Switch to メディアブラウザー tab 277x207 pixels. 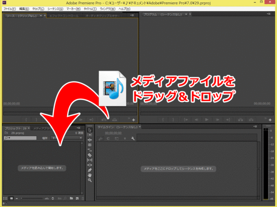click(42, 128)
